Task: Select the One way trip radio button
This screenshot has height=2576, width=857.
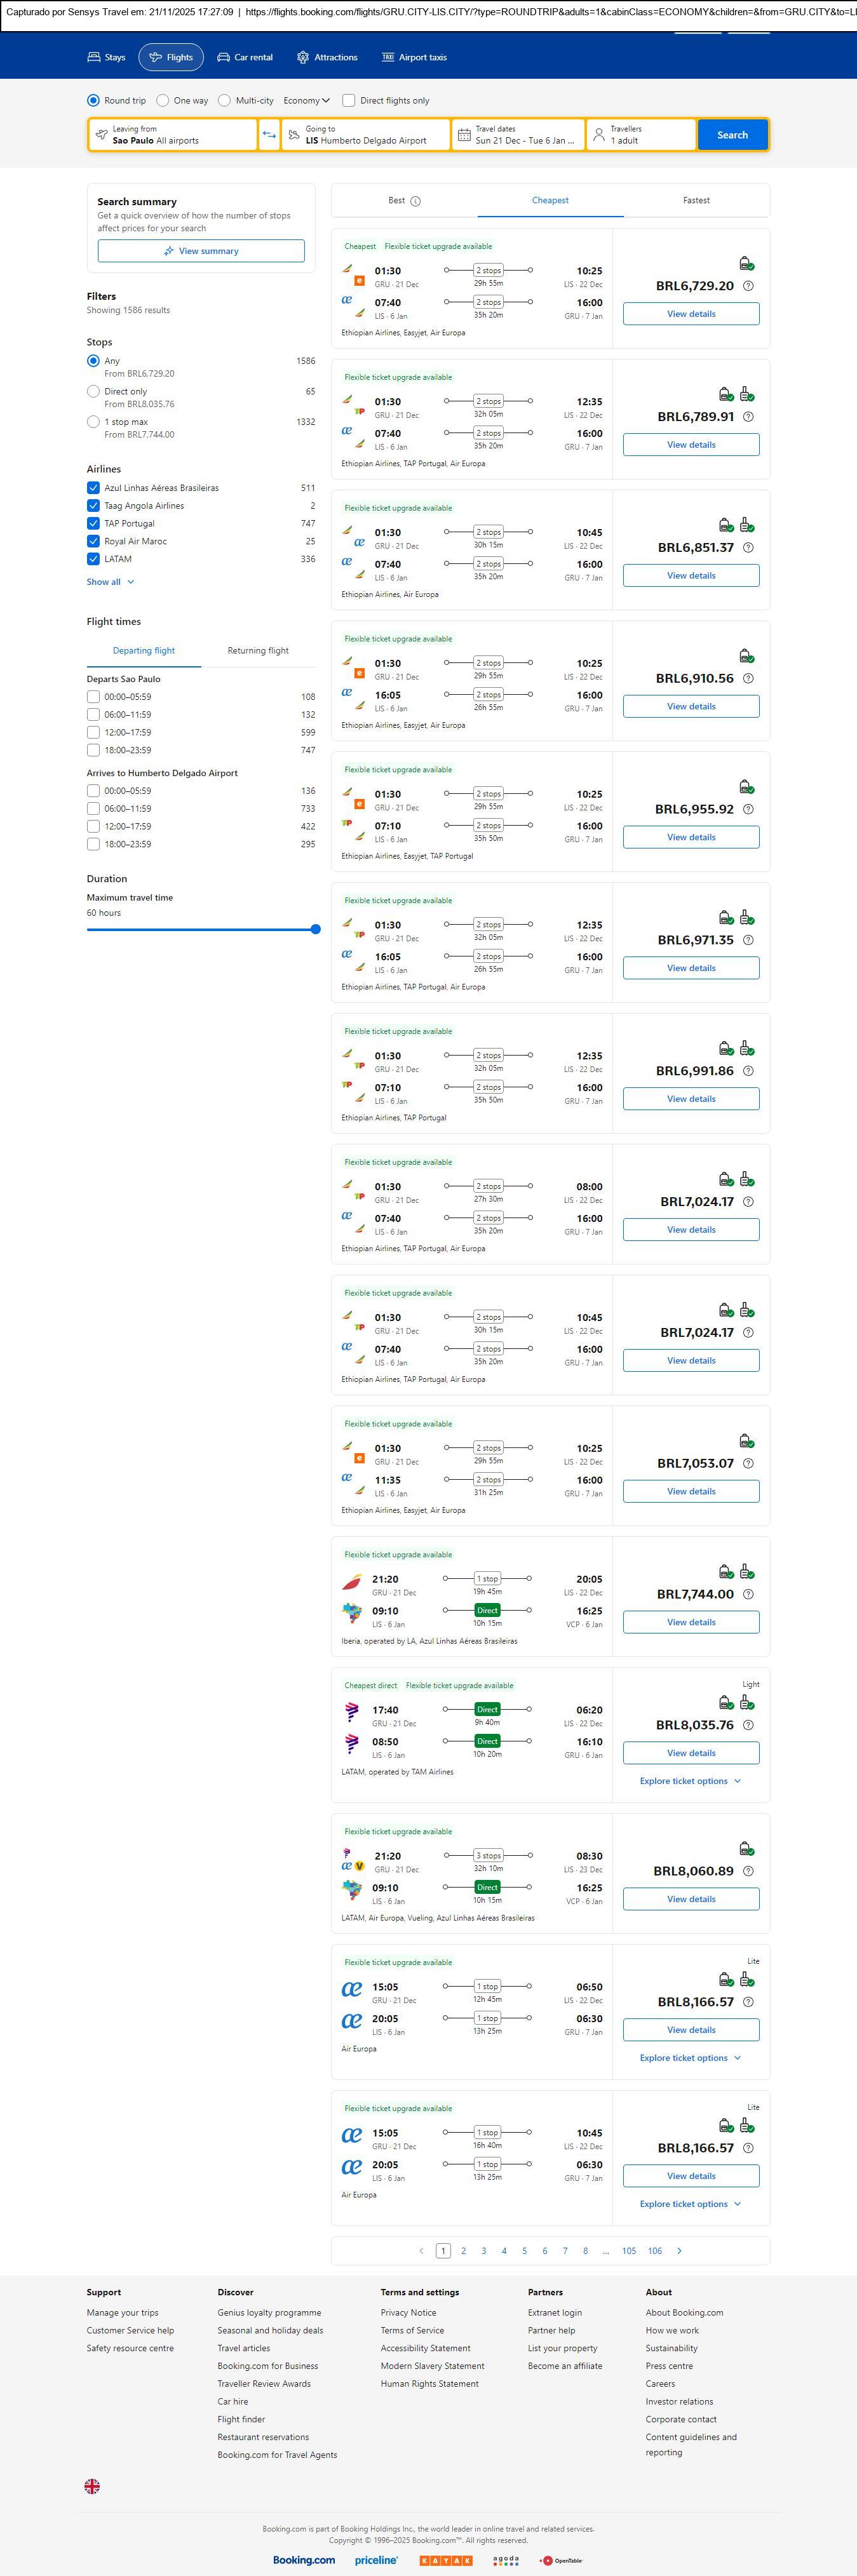Action: 163,101
